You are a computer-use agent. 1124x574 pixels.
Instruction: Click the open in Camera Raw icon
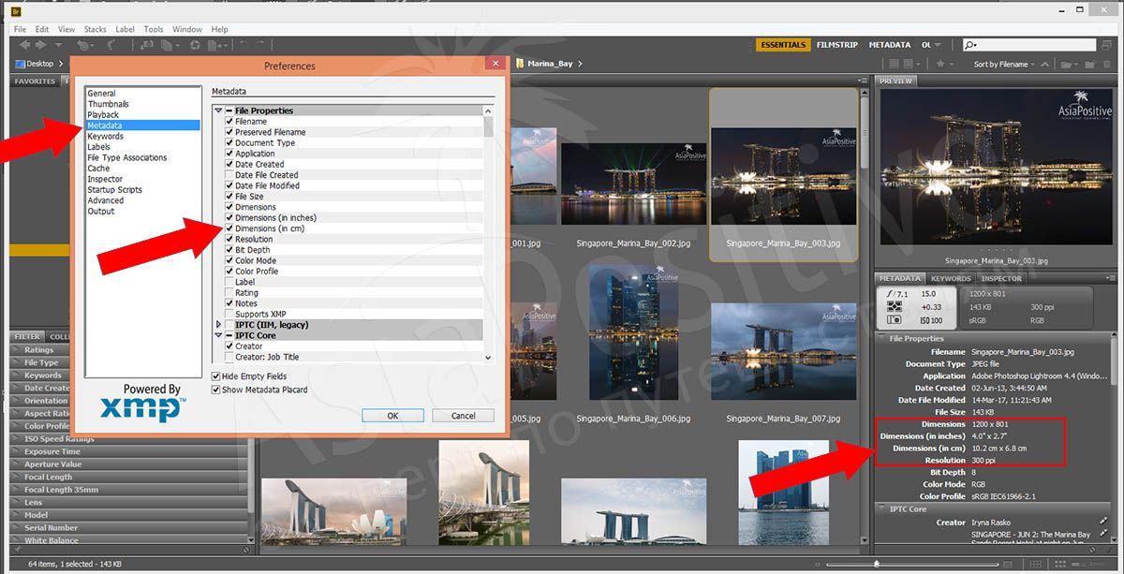tap(195, 45)
